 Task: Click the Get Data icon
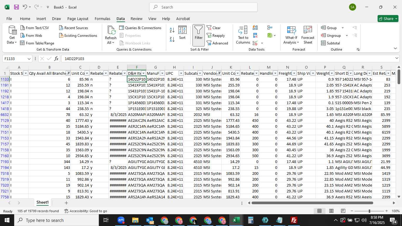coord(12,30)
